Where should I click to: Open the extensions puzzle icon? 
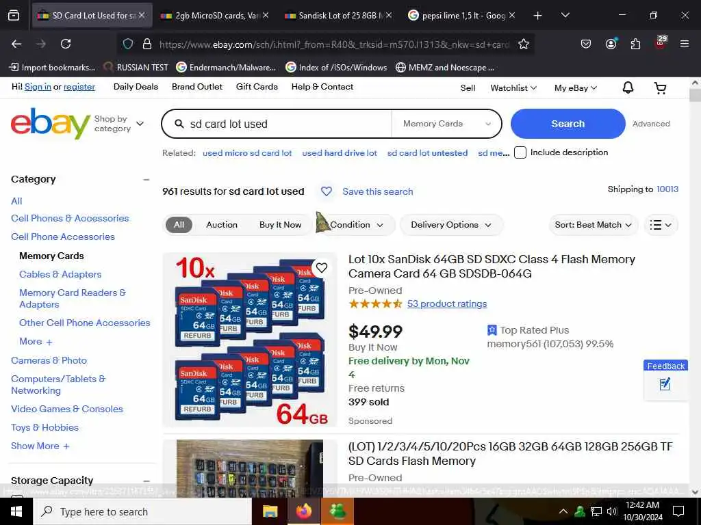coord(635,44)
